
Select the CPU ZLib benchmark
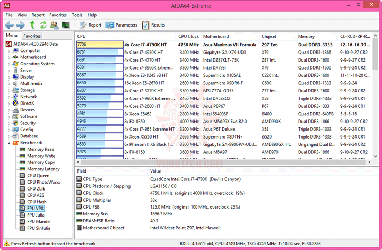36,189
